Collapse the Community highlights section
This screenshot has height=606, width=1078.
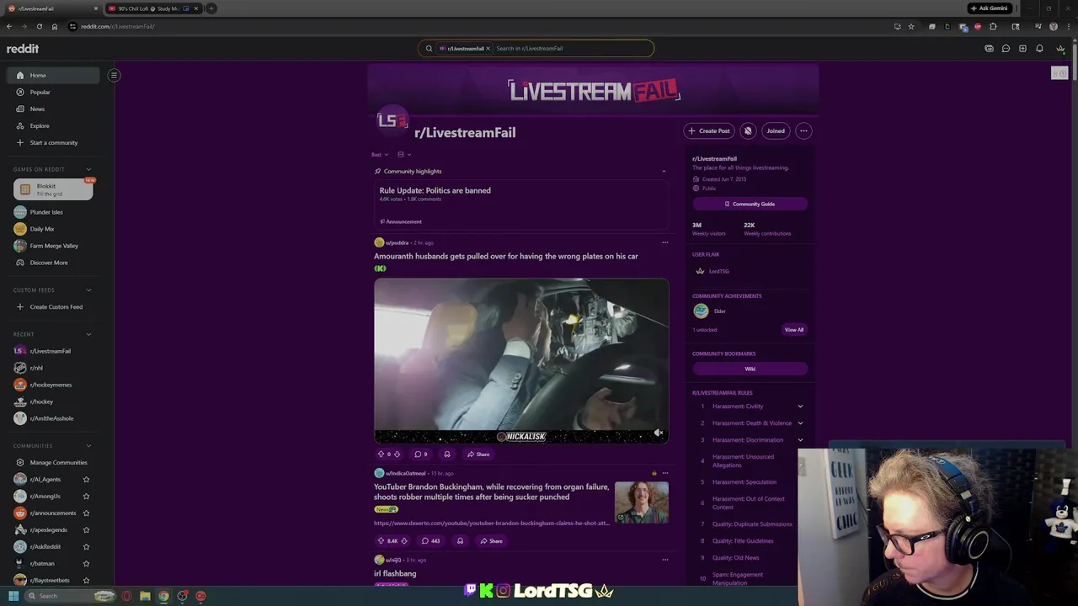tap(664, 172)
